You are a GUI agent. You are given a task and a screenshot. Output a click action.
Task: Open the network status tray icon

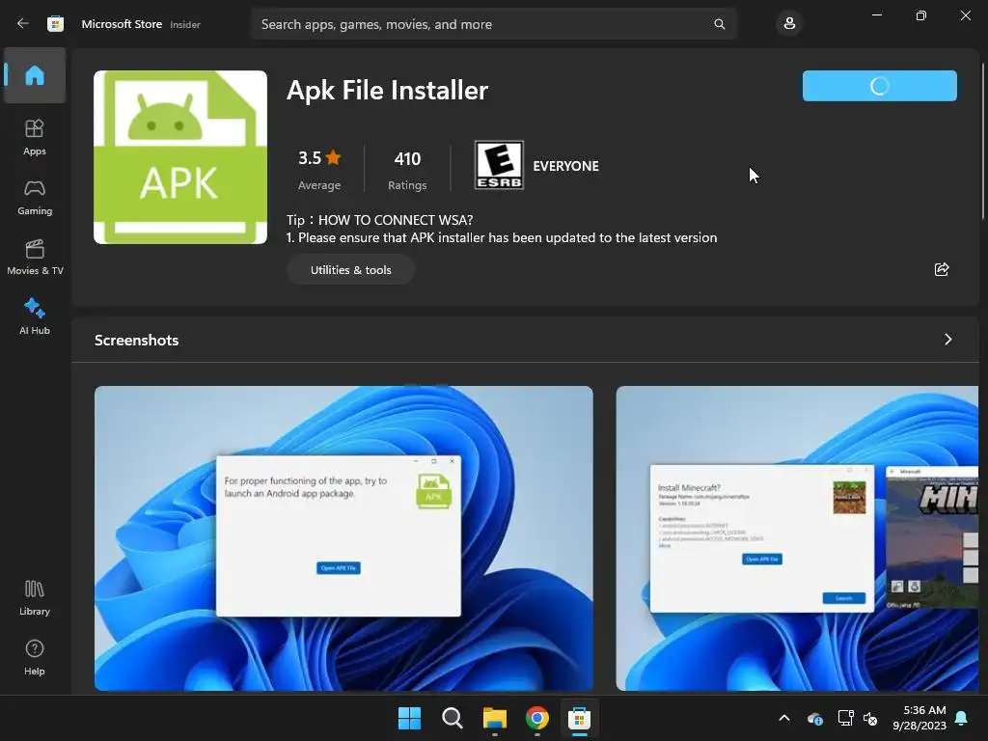coord(845,718)
